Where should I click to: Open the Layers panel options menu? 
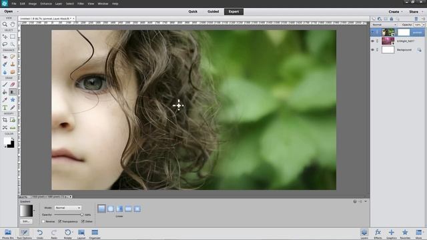tap(424, 19)
